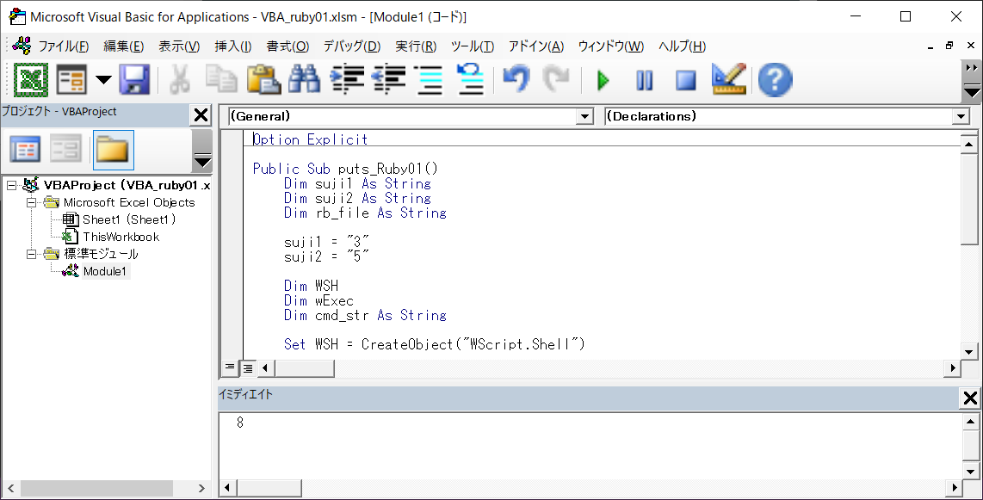Click the View Code icon in the Project panel

tap(25, 150)
